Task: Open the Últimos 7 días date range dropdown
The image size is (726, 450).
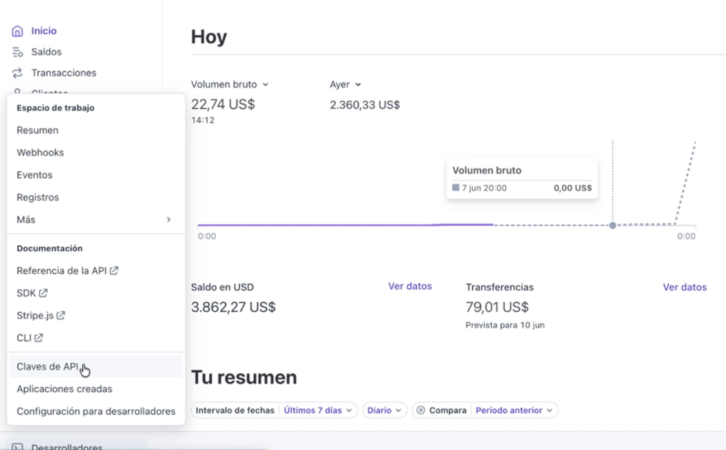Action: (x=318, y=410)
